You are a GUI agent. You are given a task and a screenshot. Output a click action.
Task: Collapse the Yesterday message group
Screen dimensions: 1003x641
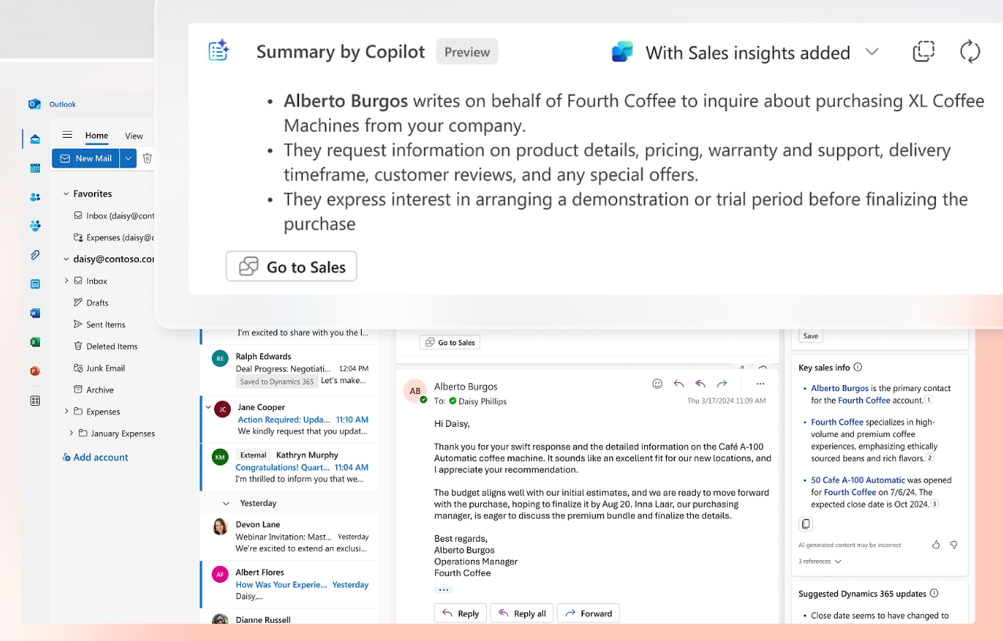coord(226,503)
